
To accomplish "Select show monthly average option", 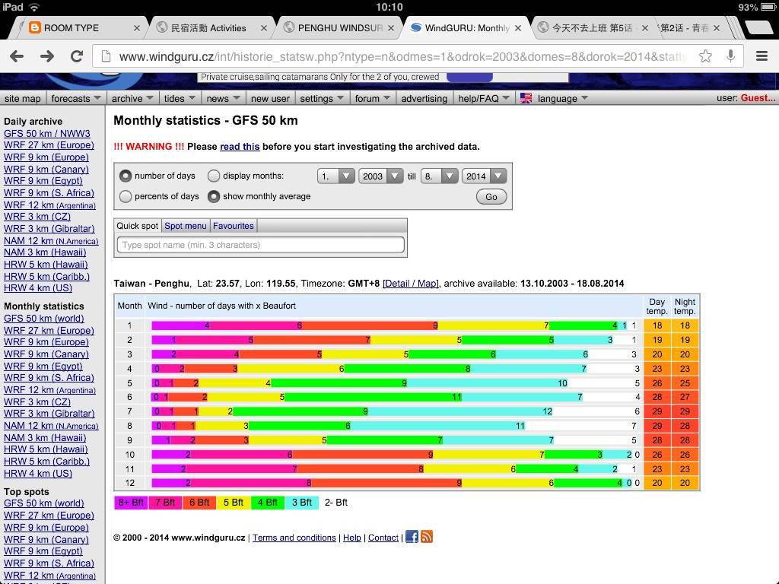I will click(214, 196).
